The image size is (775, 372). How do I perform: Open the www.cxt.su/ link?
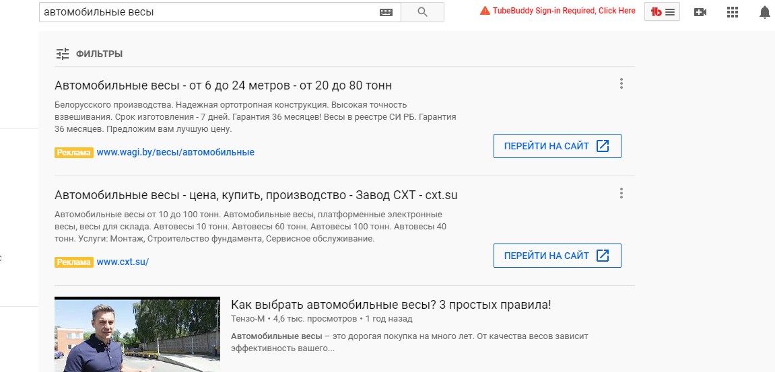coord(123,262)
